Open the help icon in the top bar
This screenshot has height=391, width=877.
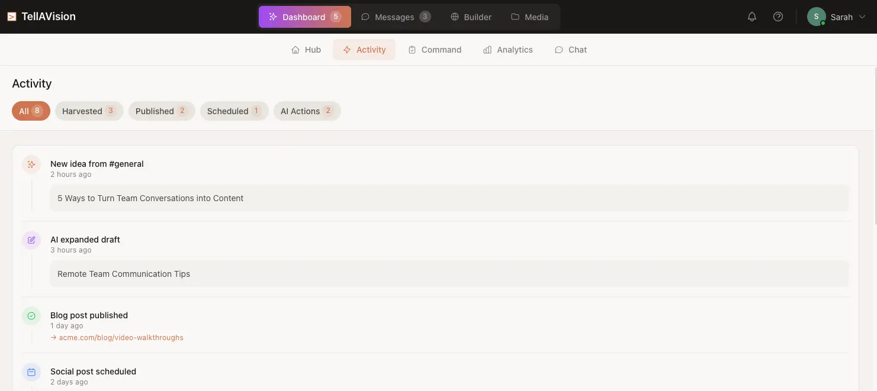coord(778,17)
